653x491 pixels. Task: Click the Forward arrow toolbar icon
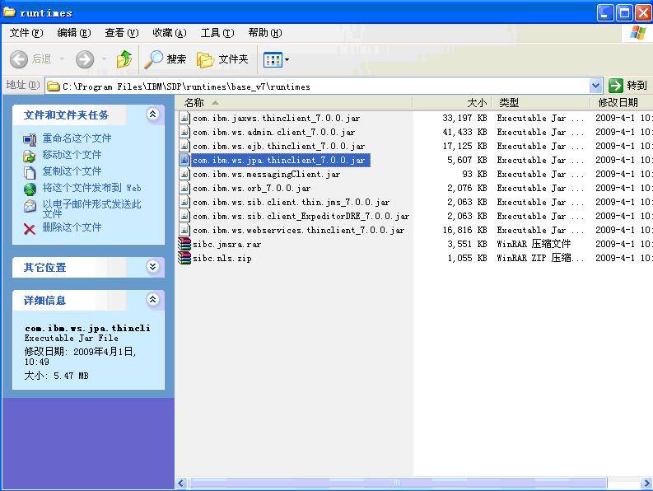point(85,59)
